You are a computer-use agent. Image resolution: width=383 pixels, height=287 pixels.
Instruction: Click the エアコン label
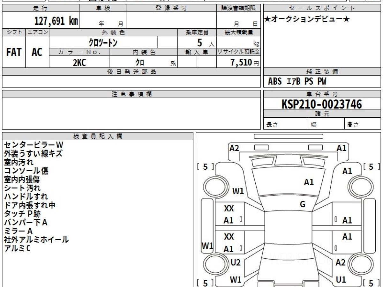(37, 32)
